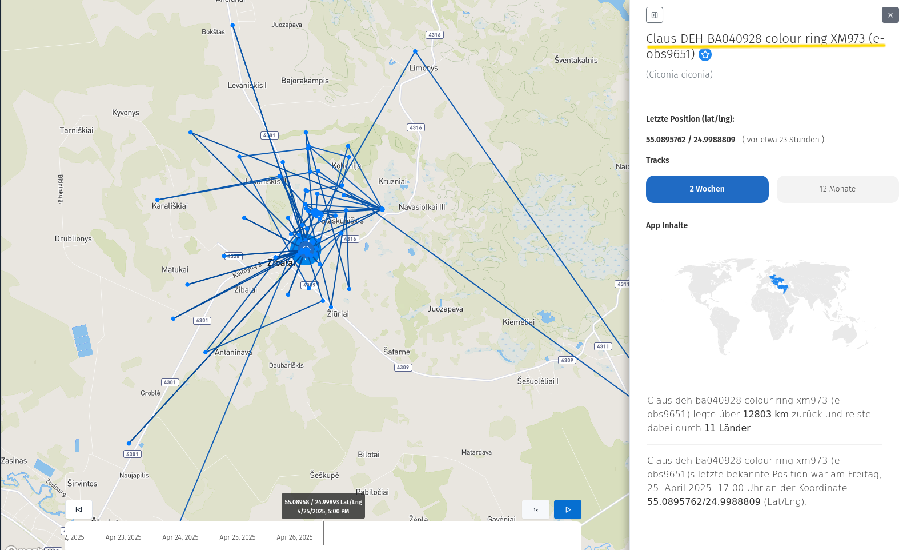Switch to 12 Monate track view
This screenshot has width=915, height=550.
[837, 189]
